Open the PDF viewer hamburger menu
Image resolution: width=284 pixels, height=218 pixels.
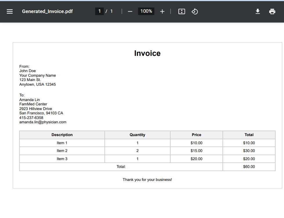coord(10,11)
